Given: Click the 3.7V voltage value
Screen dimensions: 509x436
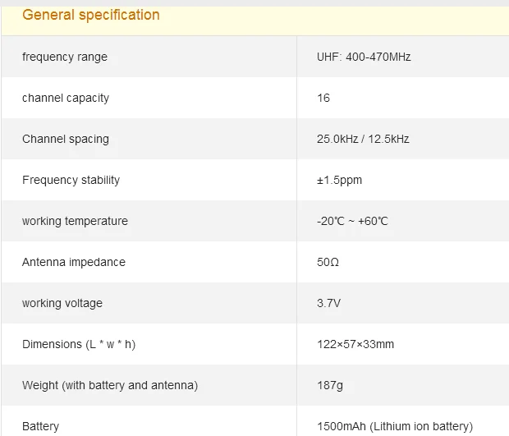Looking at the screenshot, I should pos(329,303).
